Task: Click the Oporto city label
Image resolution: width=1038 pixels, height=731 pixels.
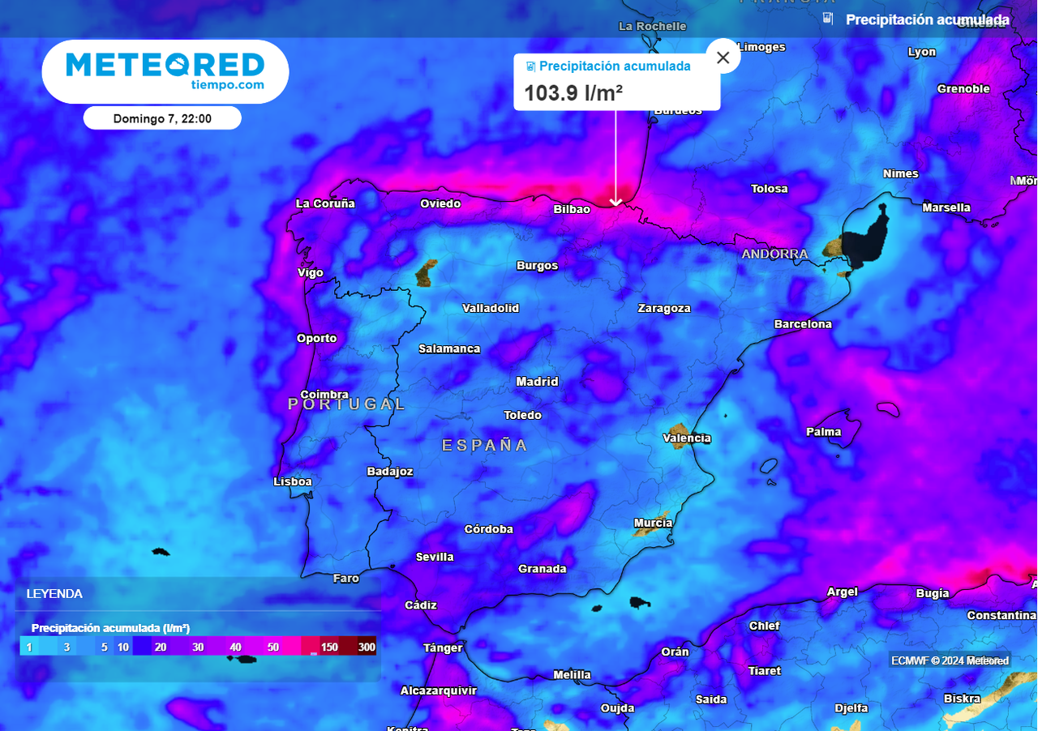Action: 316,338
